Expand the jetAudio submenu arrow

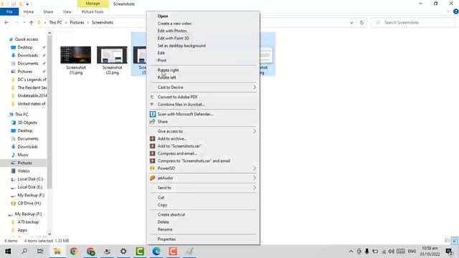coord(255,178)
